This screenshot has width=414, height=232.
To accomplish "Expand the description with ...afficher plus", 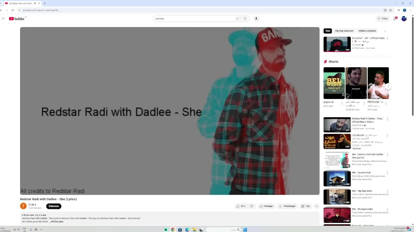I will [x=56, y=222].
